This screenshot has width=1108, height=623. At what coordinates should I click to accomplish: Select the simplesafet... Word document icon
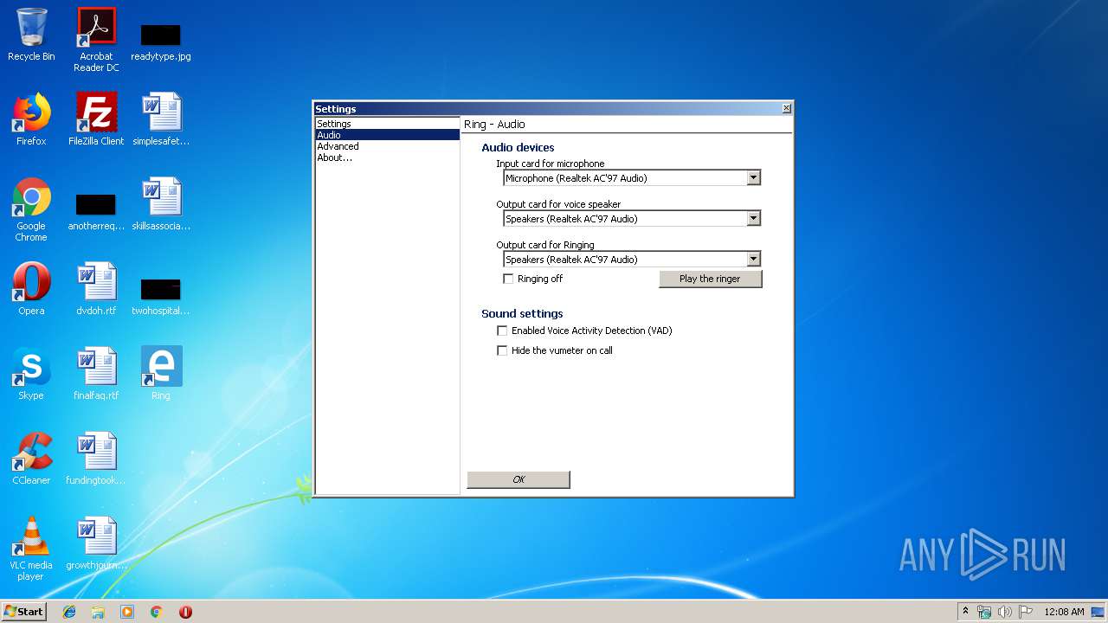pyautogui.click(x=161, y=119)
